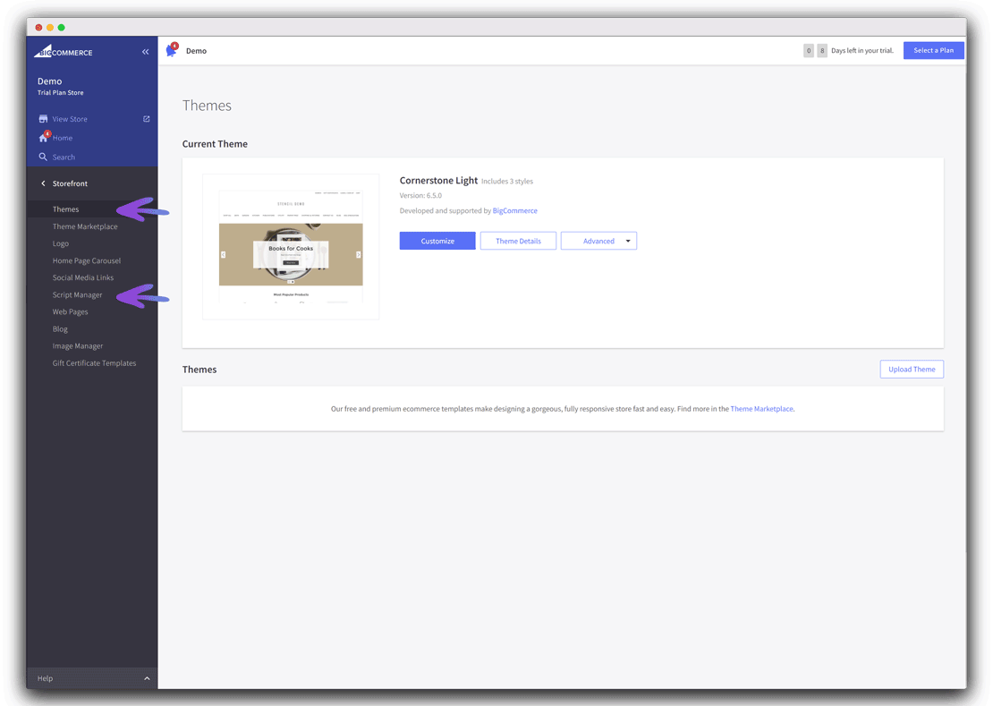Open View Store in a new window
This screenshot has width=993, height=706.
pos(70,118)
